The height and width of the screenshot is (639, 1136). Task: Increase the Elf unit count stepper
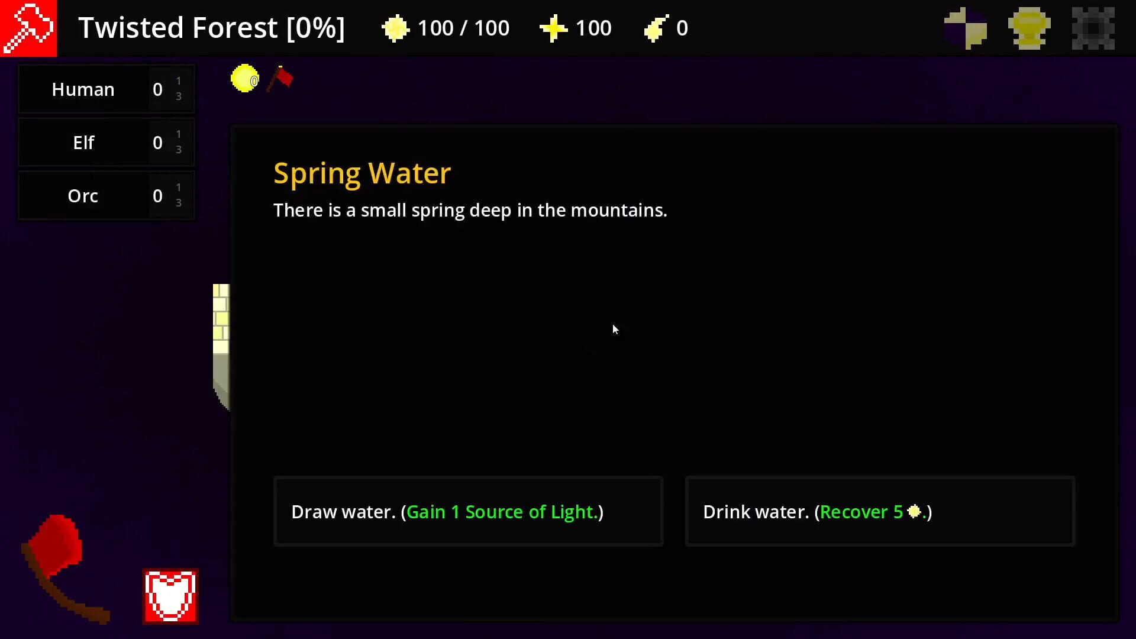pyautogui.click(x=178, y=134)
